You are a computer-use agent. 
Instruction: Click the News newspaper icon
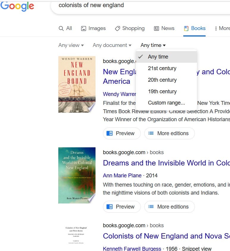(x=157, y=28)
